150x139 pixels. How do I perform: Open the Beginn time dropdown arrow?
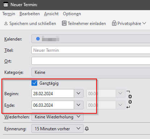120,93
